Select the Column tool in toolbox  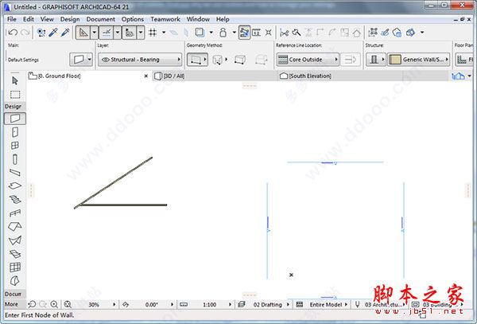pos(15,159)
